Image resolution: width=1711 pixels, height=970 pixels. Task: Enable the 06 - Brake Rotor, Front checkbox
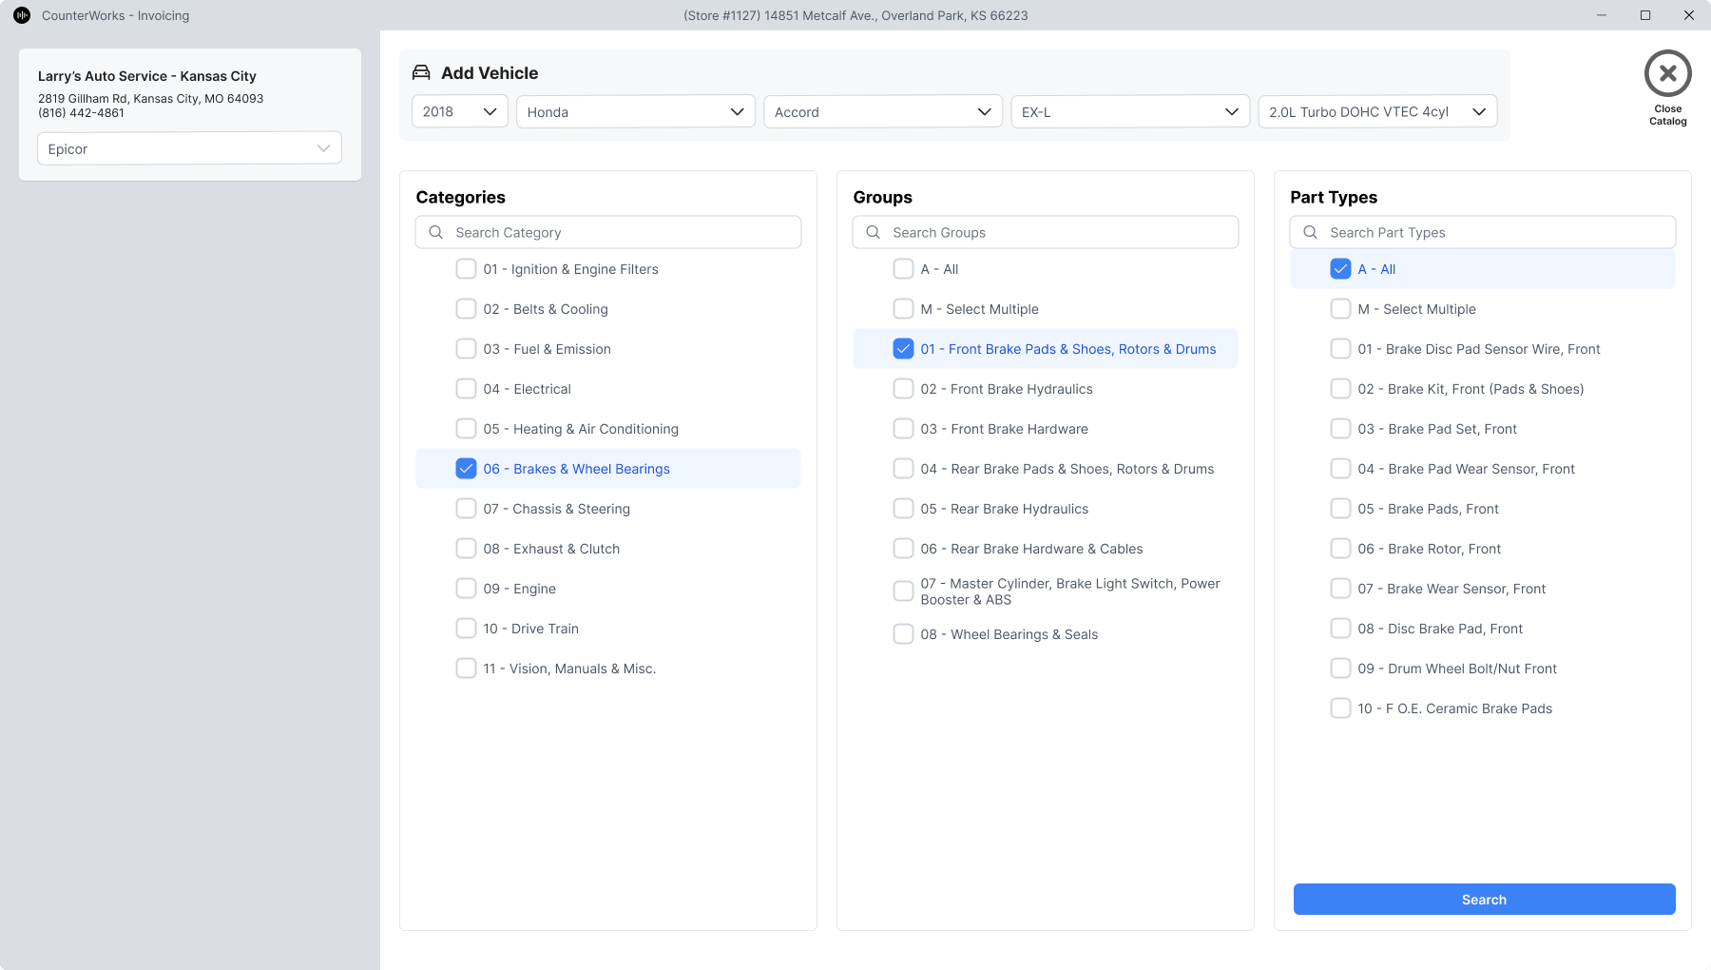click(x=1340, y=549)
